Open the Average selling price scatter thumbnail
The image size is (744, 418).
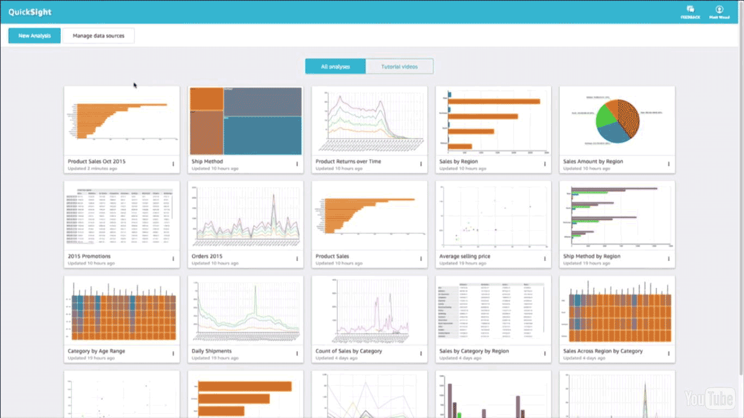click(x=493, y=216)
